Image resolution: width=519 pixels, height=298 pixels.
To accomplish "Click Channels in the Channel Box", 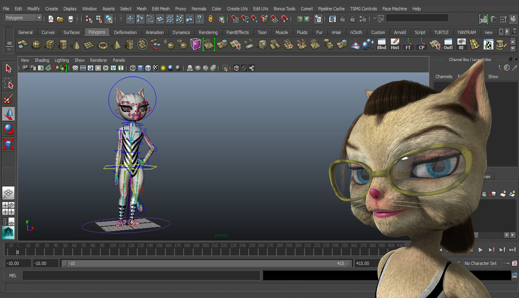I will tap(444, 76).
